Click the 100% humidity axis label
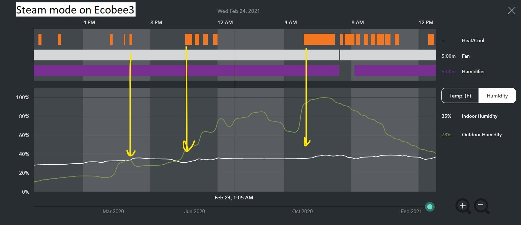 23,97
